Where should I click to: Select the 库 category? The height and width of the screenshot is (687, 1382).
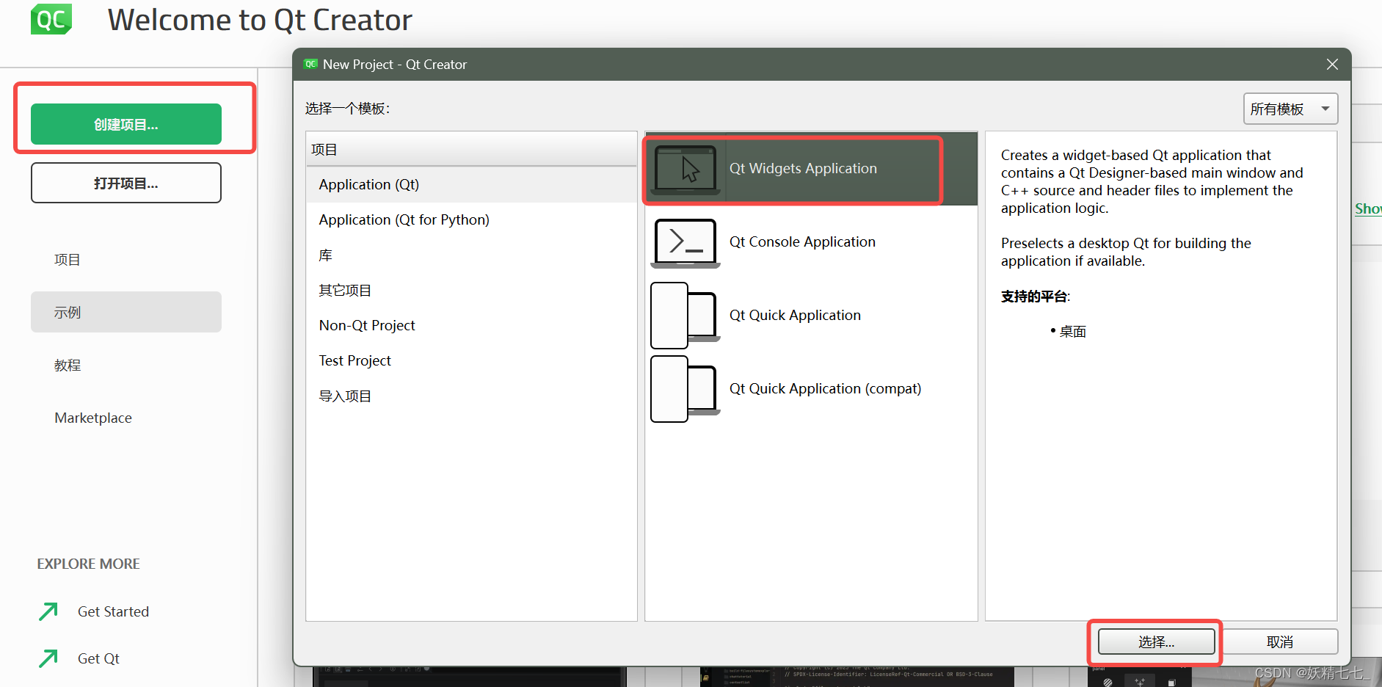click(471, 255)
